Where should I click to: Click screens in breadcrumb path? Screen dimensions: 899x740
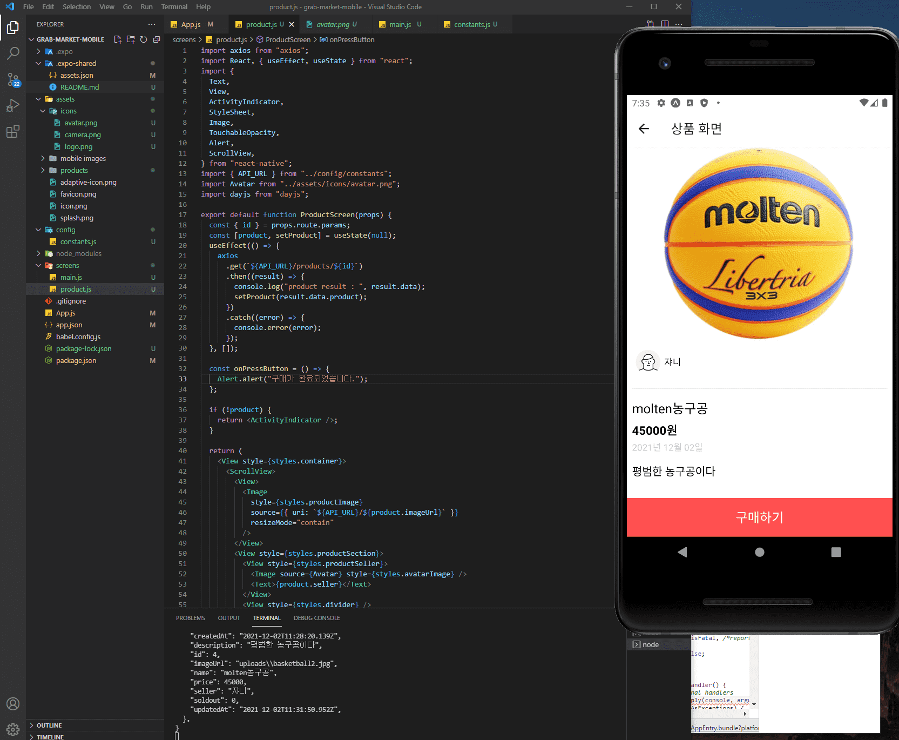pos(184,39)
